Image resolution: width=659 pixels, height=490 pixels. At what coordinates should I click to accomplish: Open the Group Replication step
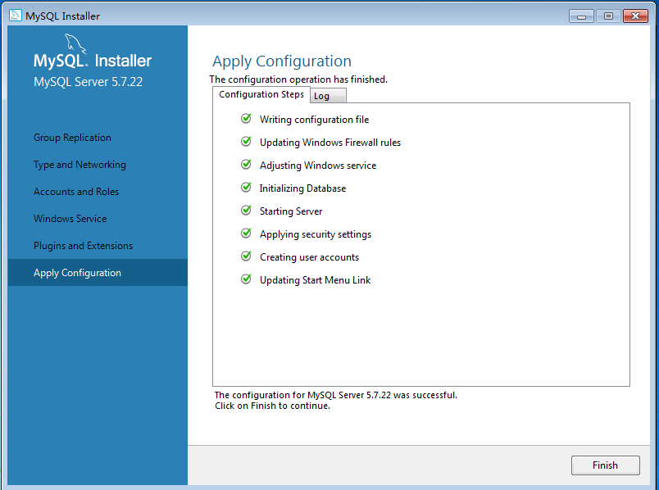(72, 138)
